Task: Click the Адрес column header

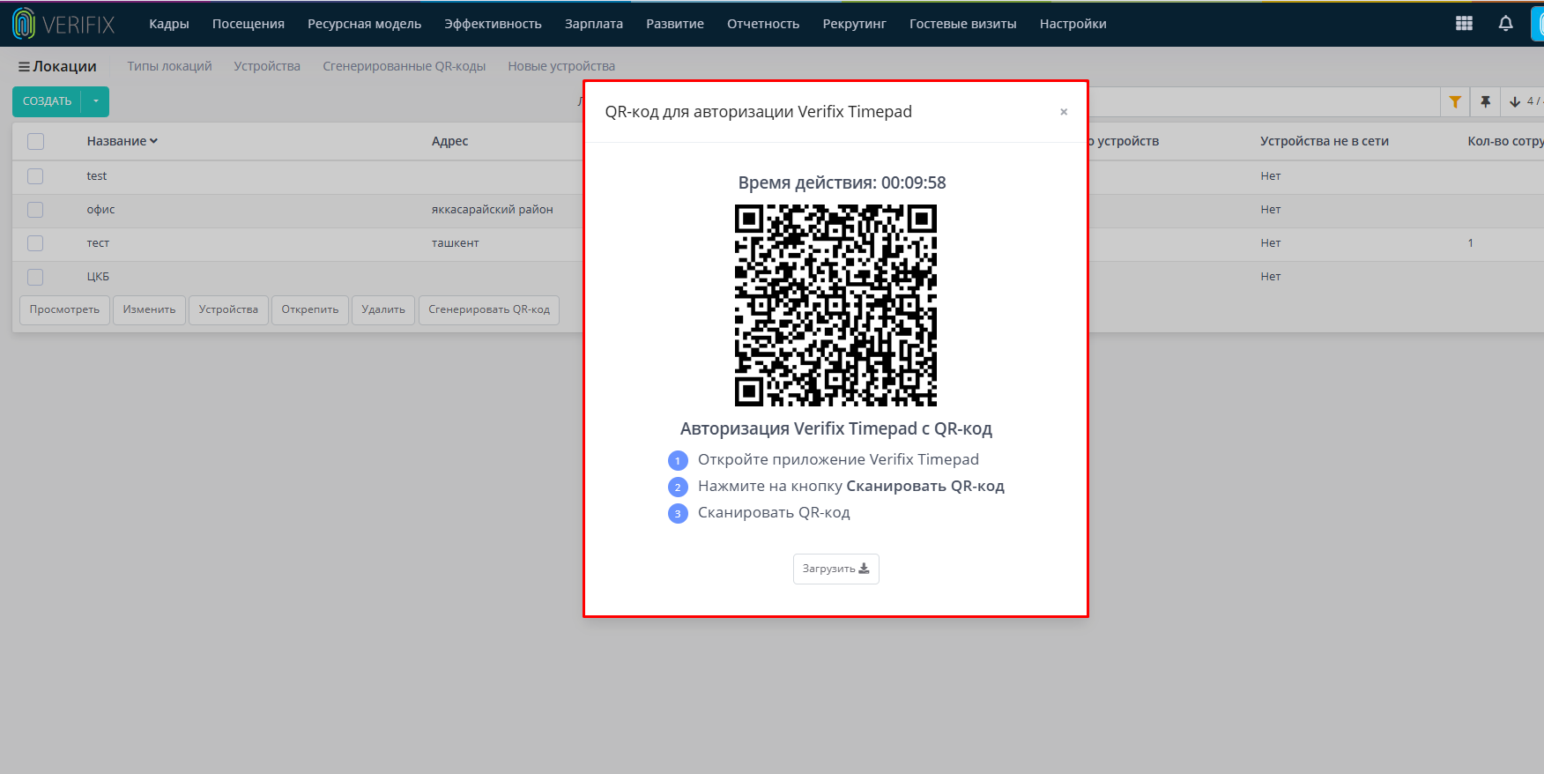Action: [x=449, y=141]
